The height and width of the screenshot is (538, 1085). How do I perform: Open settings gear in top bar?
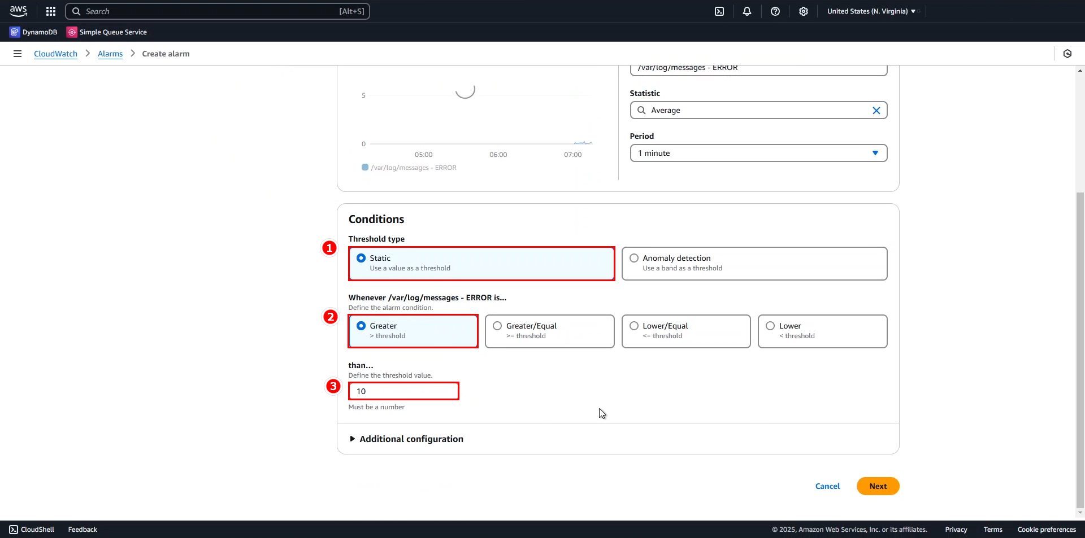click(804, 11)
